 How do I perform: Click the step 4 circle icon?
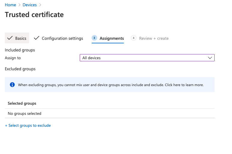(x=134, y=38)
